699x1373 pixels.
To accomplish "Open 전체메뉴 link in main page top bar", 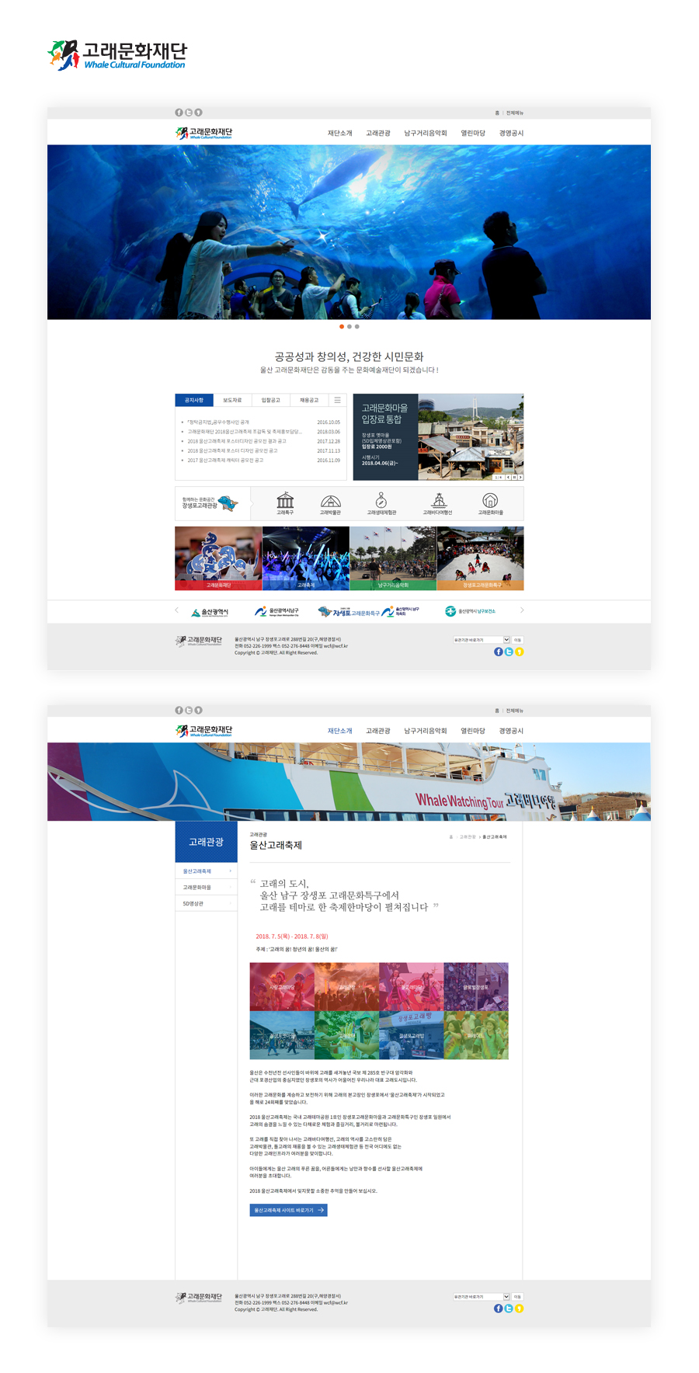I will [x=515, y=113].
